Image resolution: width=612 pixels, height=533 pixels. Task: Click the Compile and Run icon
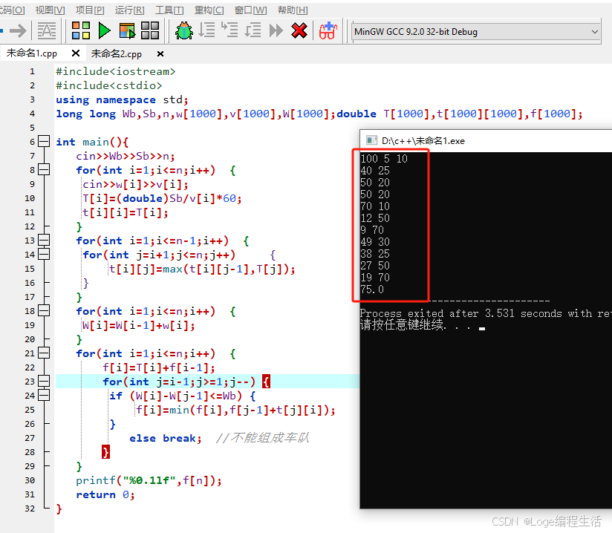click(x=127, y=31)
